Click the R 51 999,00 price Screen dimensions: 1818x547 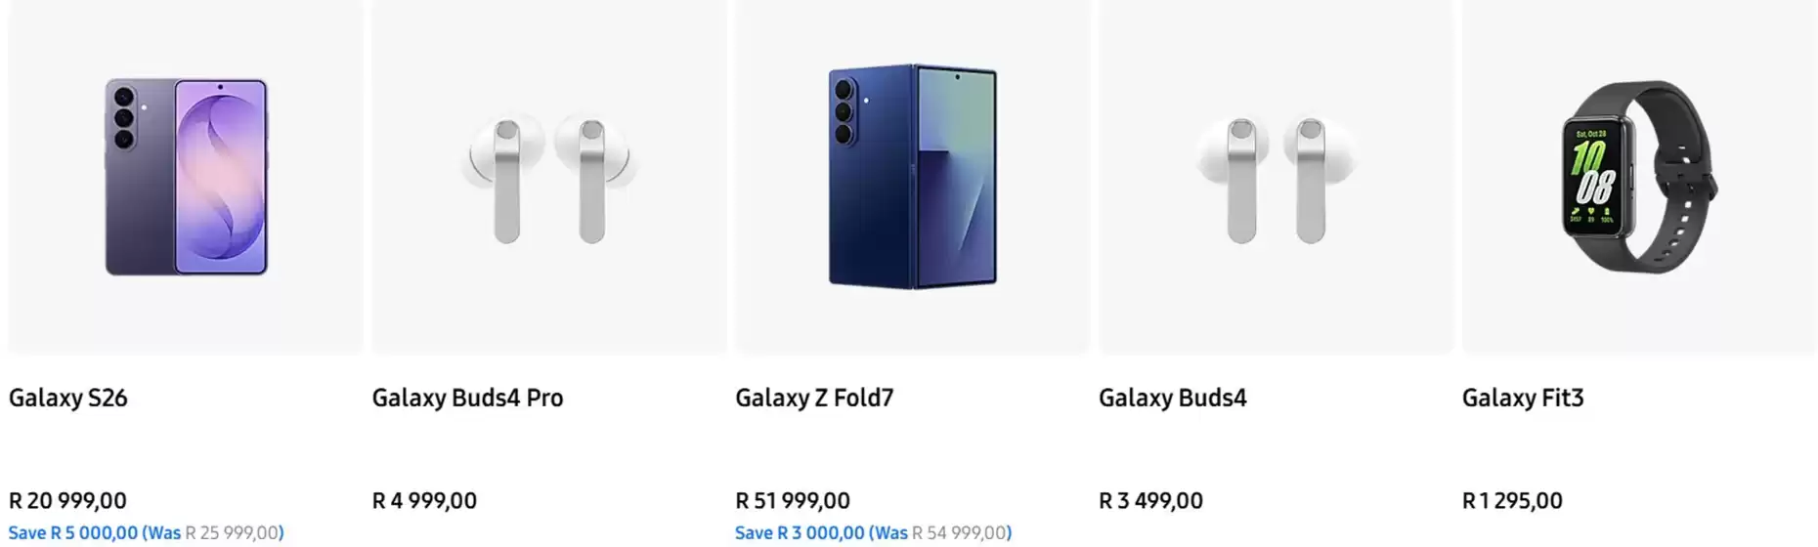point(793,501)
